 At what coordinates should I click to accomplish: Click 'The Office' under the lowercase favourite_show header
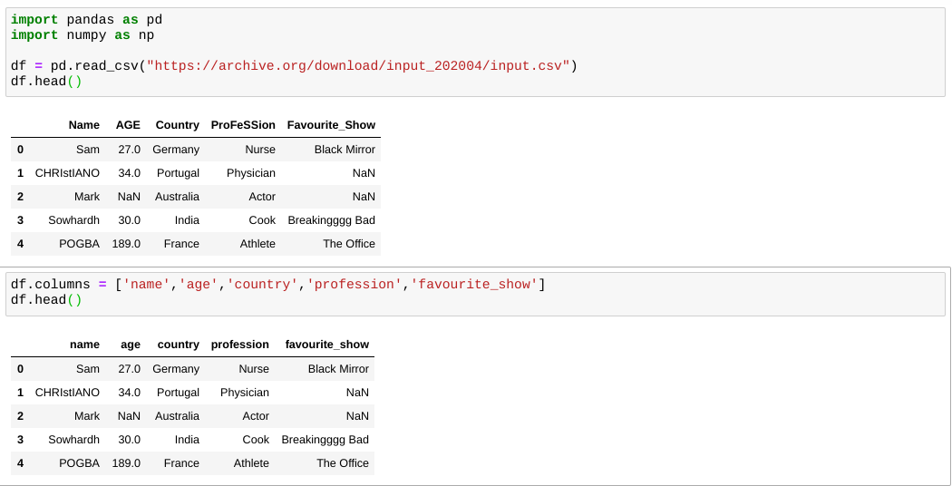click(343, 463)
